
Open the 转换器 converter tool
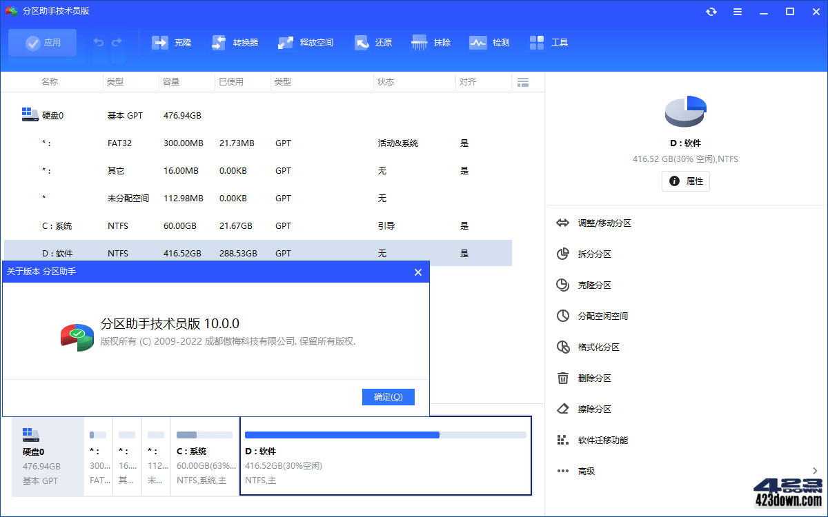pos(235,42)
